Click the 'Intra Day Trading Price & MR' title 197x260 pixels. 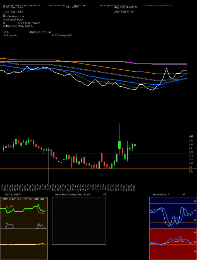tap(72, 195)
